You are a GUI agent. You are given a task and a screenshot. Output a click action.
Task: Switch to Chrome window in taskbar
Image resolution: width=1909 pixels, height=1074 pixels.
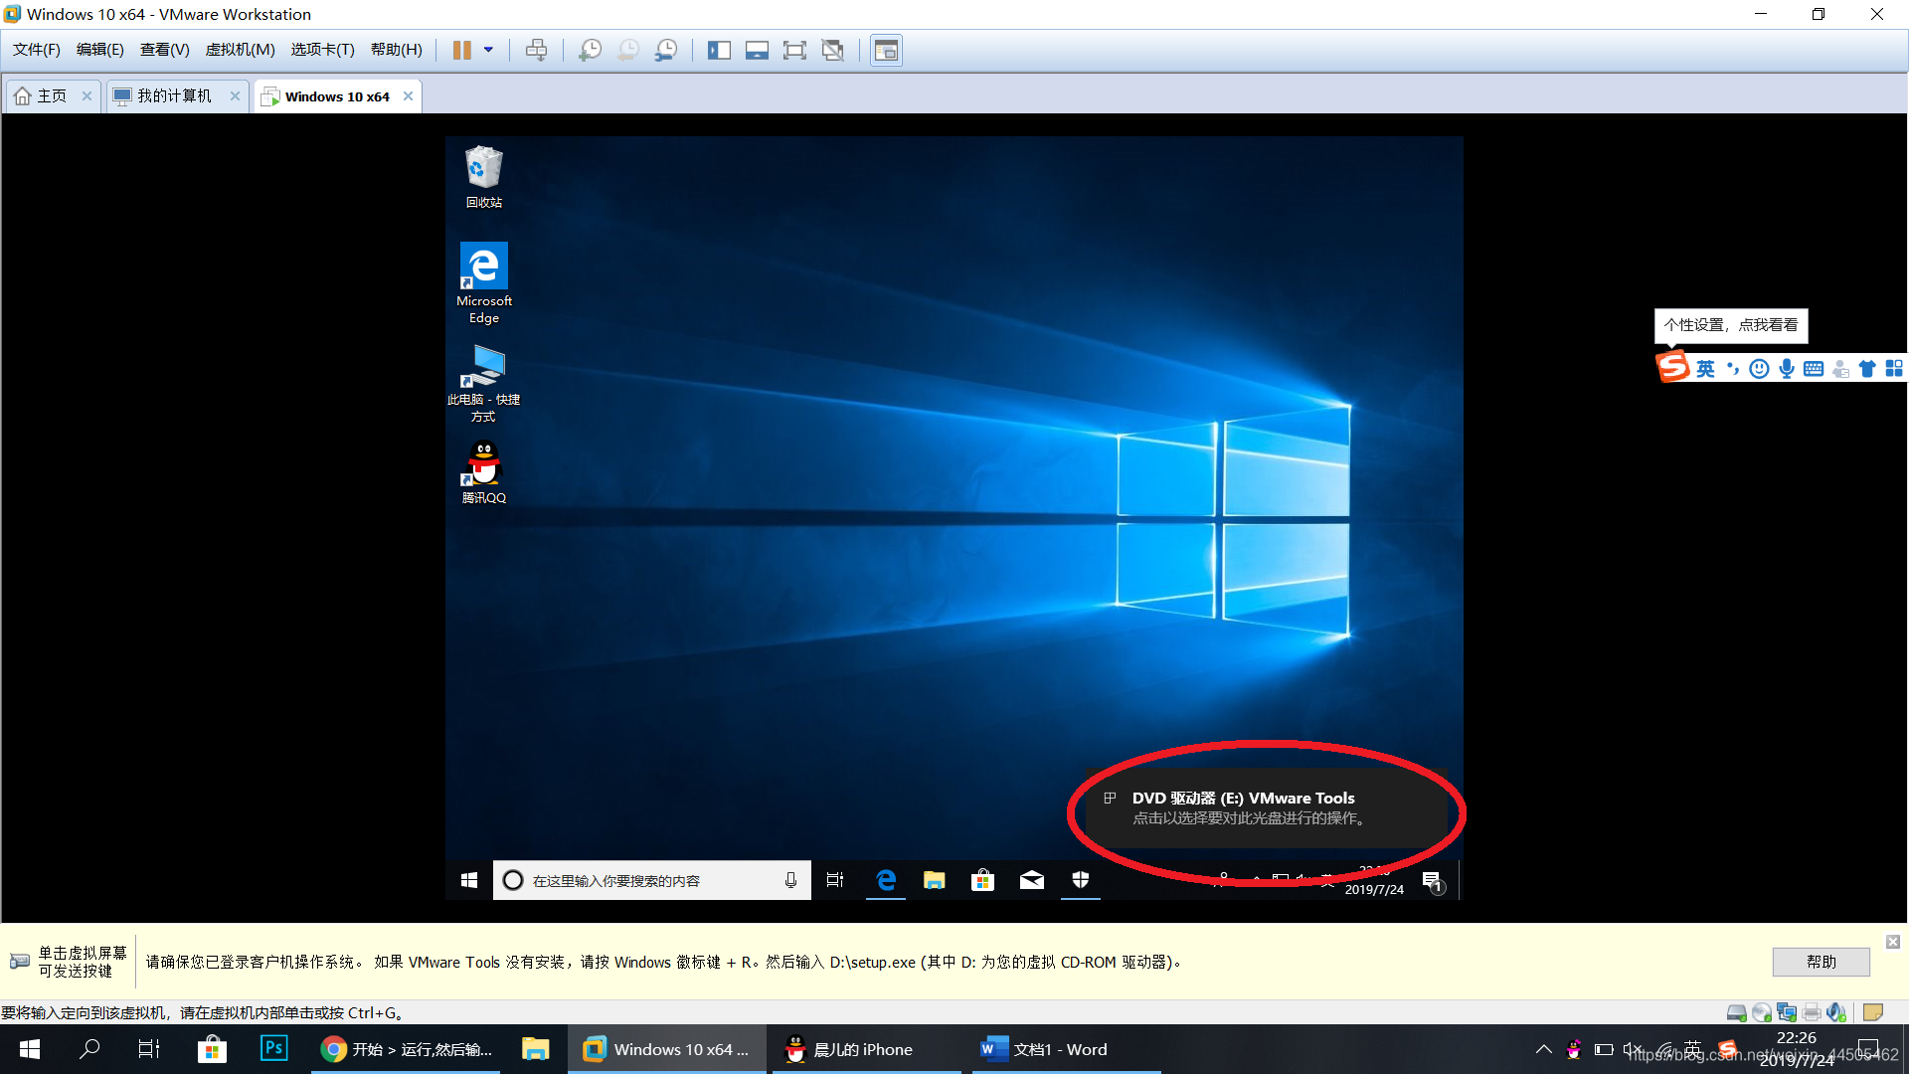406,1049
